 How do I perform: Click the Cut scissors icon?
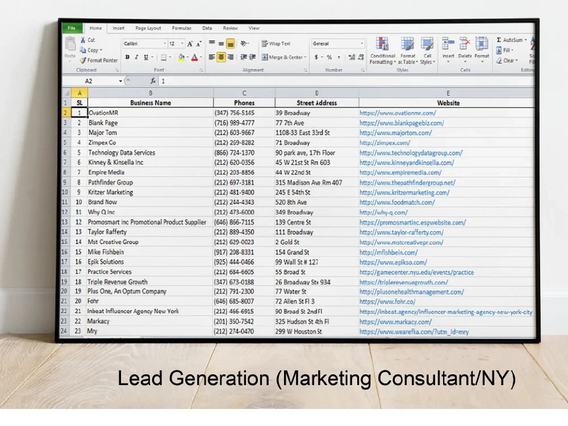tap(83, 40)
